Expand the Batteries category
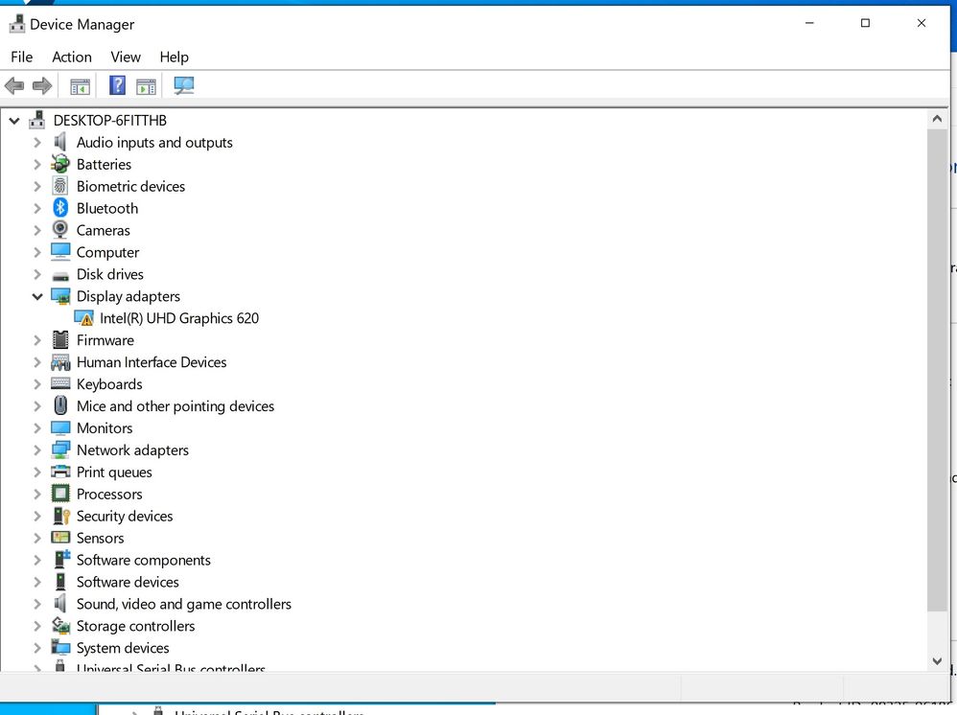957x715 pixels. pyautogui.click(x=37, y=165)
